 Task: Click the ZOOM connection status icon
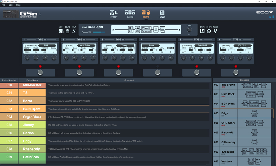(x=272, y=17)
